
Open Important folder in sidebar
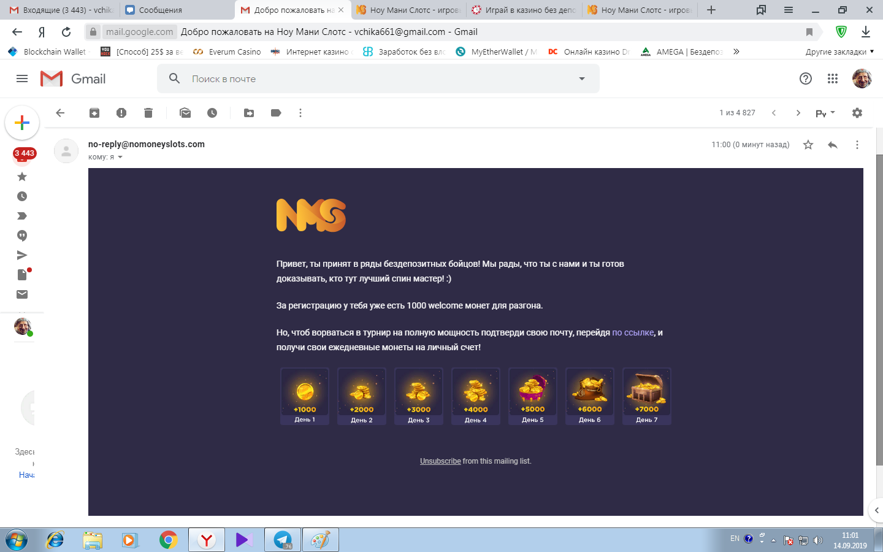[22, 216]
